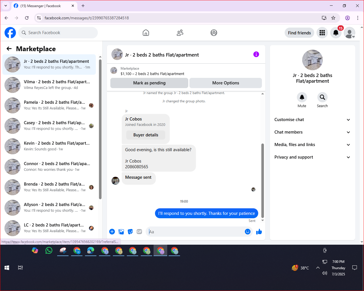Click the chat messages scrollbar
The image size is (364, 291).
click(x=262, y=180)
